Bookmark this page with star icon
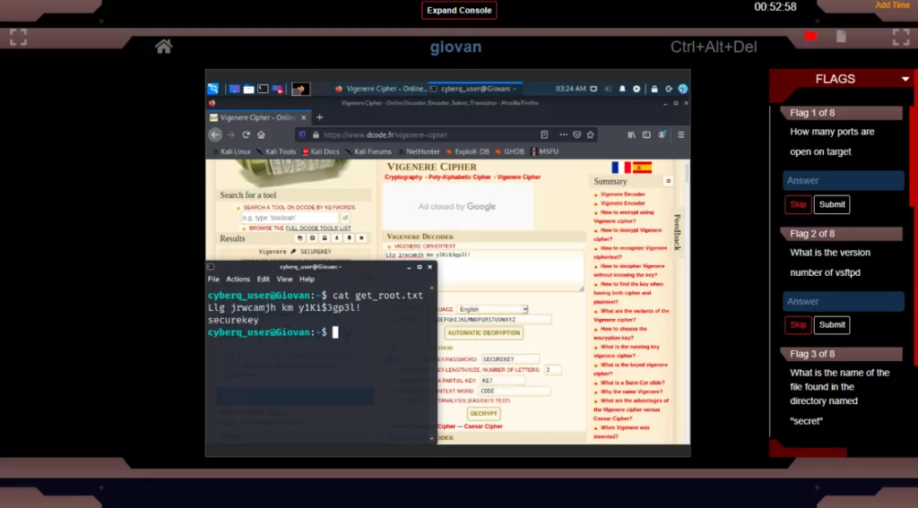918x508 pixels. click(590, 134)
